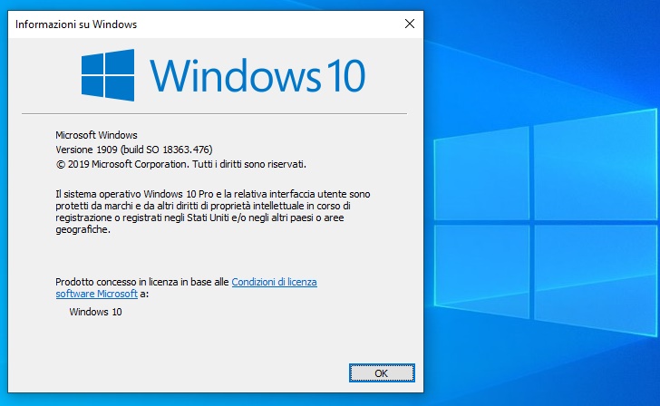Screen dimensions: 660x406
Task: Click the OK button
Action: (382, 373)
